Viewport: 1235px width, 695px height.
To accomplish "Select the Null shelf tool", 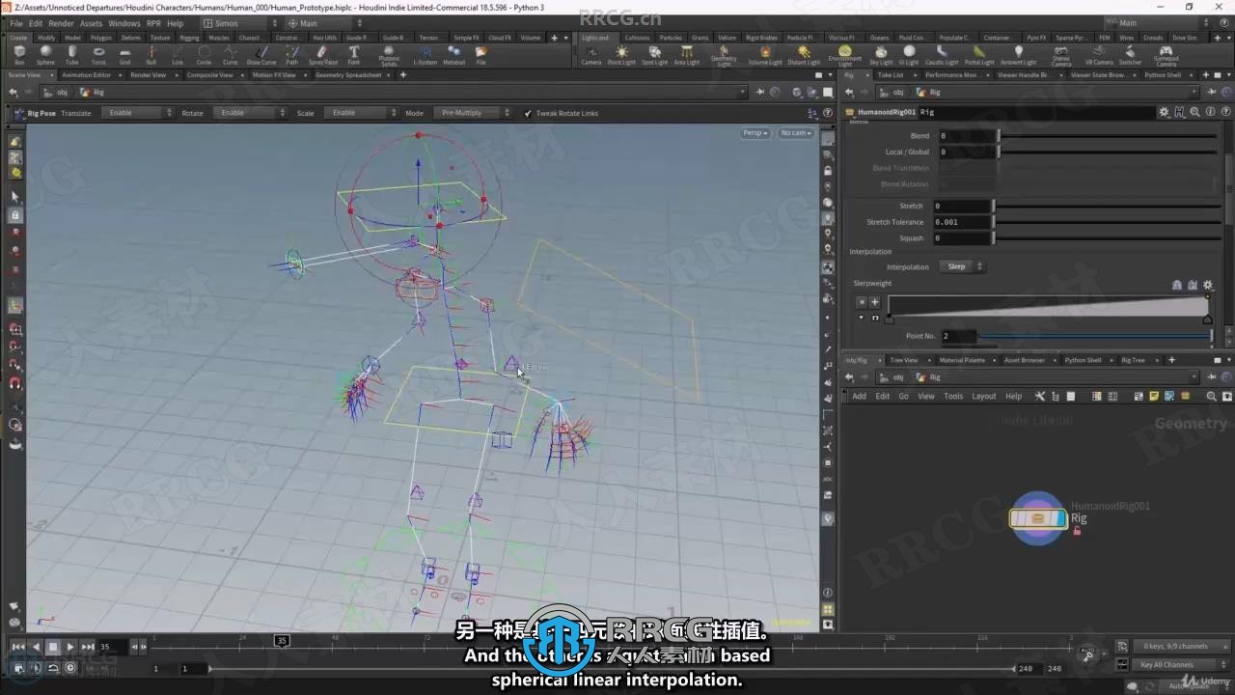I will pyautogui.click(x=151, y=55).
